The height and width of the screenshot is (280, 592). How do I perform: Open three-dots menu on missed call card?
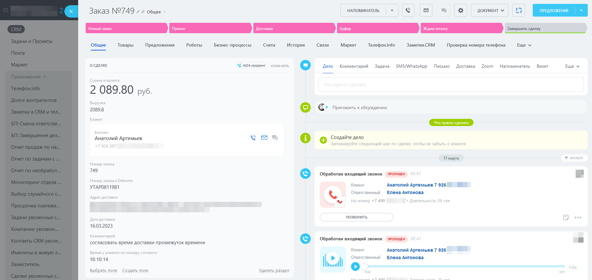[578, 217]
